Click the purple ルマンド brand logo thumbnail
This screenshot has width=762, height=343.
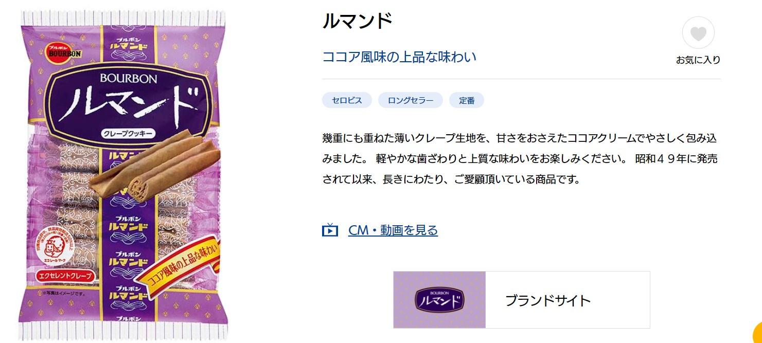439,300
